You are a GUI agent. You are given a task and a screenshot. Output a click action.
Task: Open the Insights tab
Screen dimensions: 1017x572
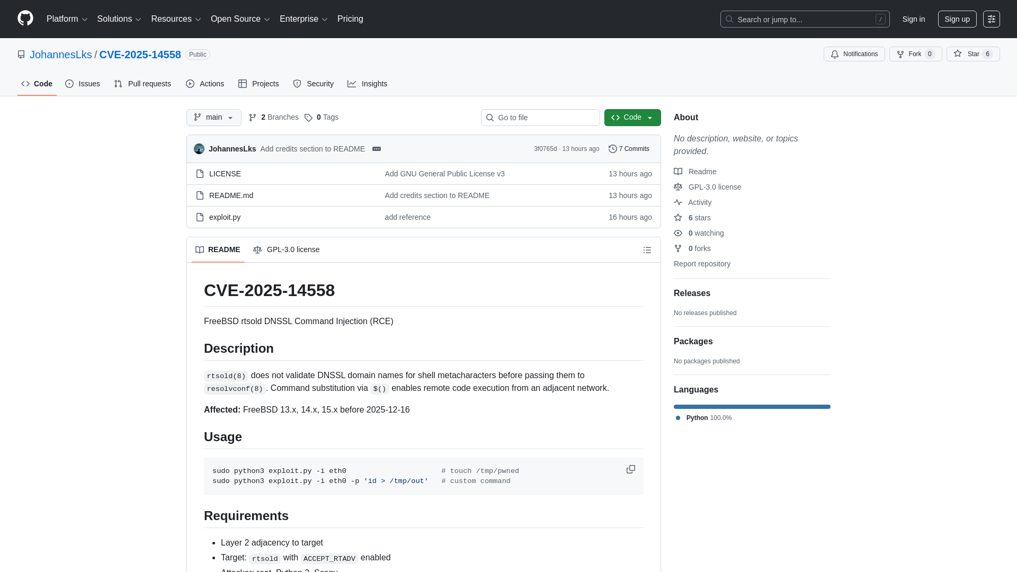(368, 84)
